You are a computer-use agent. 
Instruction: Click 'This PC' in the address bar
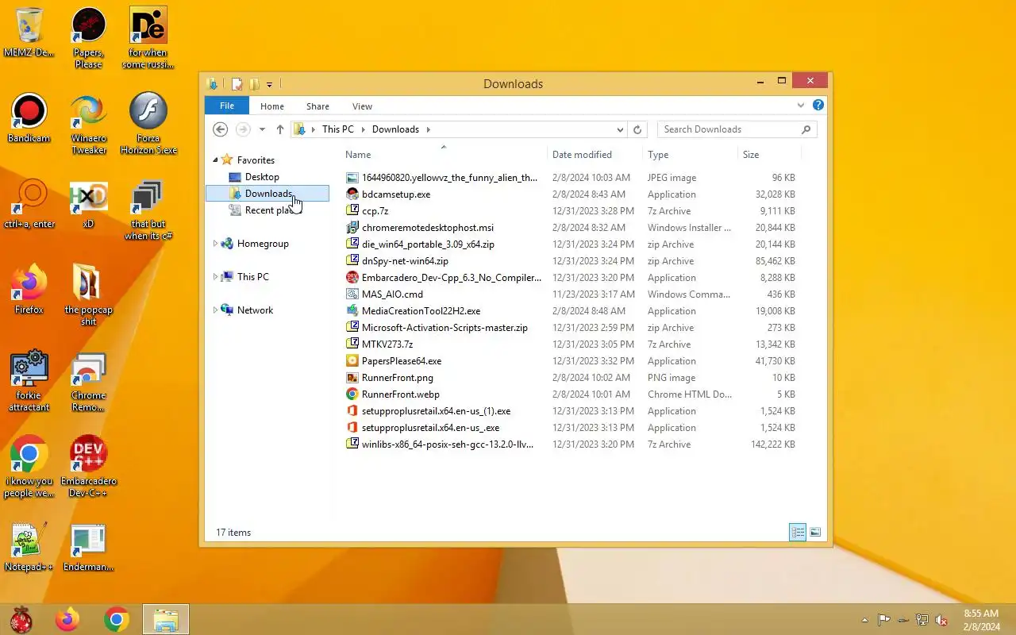click(338, 129)
